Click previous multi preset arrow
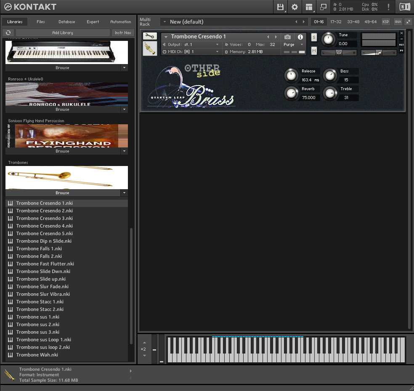414x391 pixels. [x=296, y=21]
